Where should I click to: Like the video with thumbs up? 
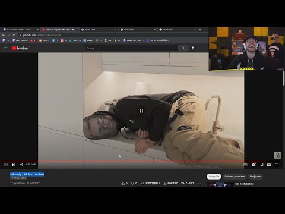[x=125, y=183]
